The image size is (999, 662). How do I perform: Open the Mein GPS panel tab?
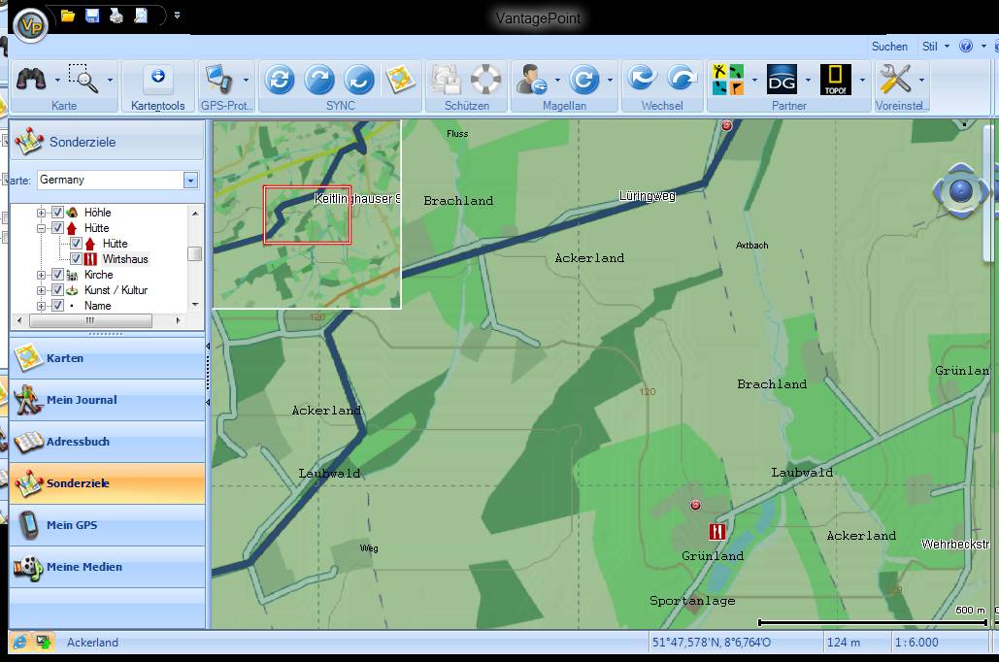(72, 525)
